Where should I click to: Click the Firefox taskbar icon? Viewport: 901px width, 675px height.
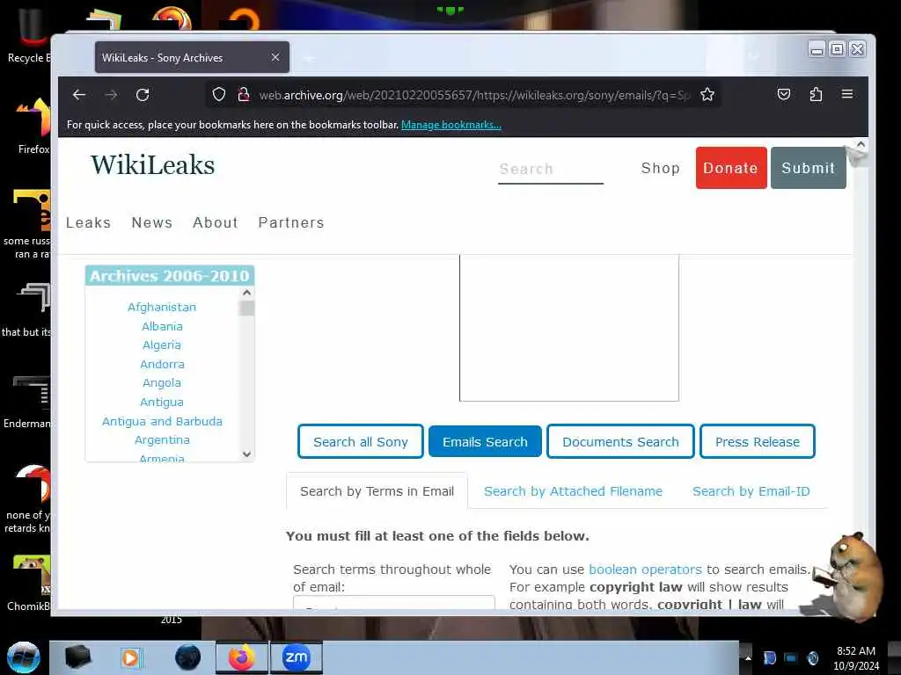coord(242,657)
